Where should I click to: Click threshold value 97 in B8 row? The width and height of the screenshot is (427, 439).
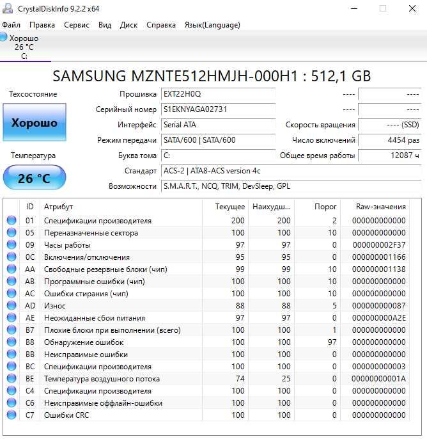tap(332, 342)
